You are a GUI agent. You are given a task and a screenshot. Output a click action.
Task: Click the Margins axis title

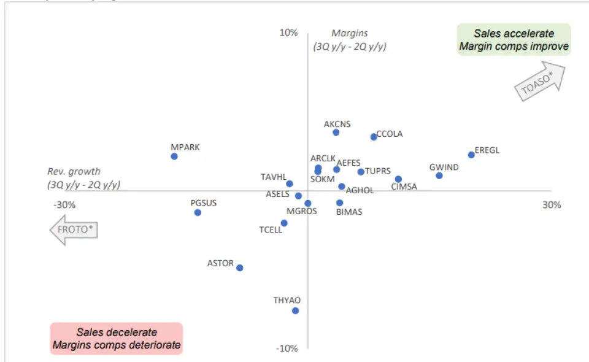click(350, 40)
